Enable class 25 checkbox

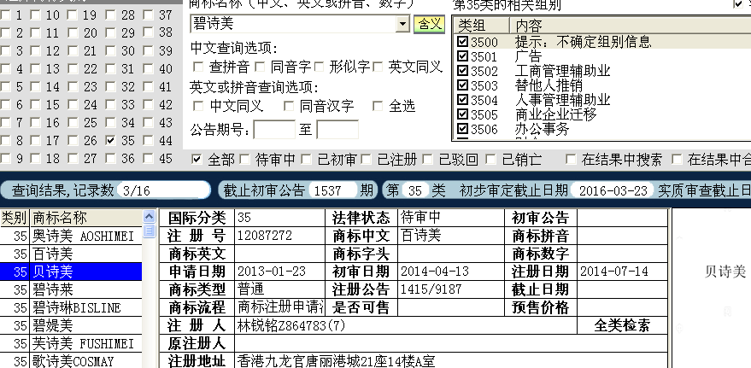coord(73,123)
